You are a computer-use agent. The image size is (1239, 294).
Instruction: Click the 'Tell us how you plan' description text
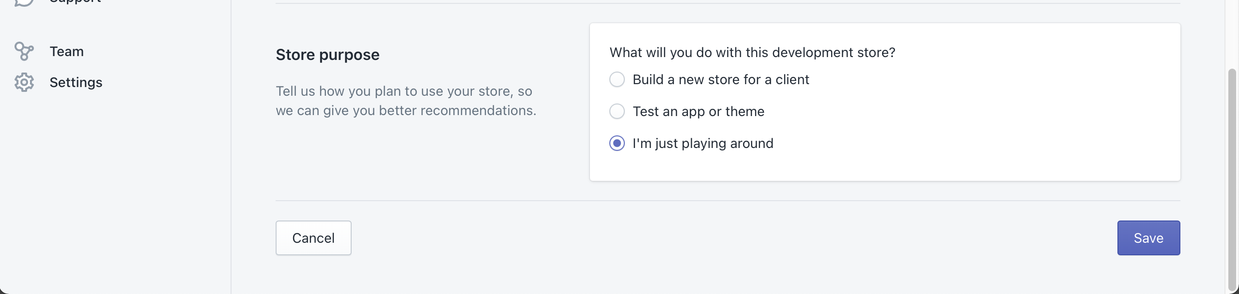[406, 101]
